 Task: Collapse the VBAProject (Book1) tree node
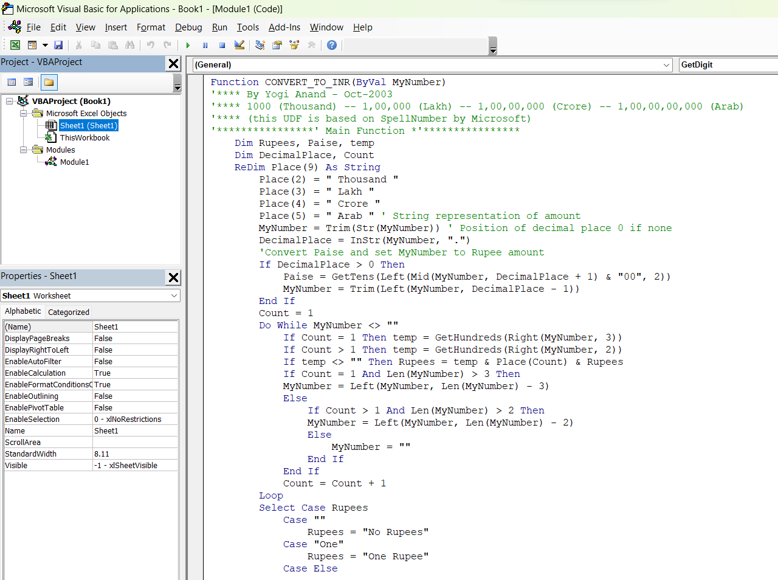(x=10, y=101)
